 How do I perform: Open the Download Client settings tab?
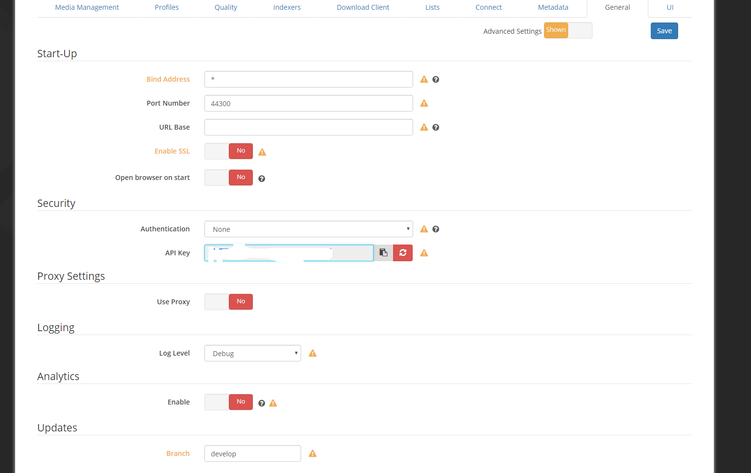363,7
